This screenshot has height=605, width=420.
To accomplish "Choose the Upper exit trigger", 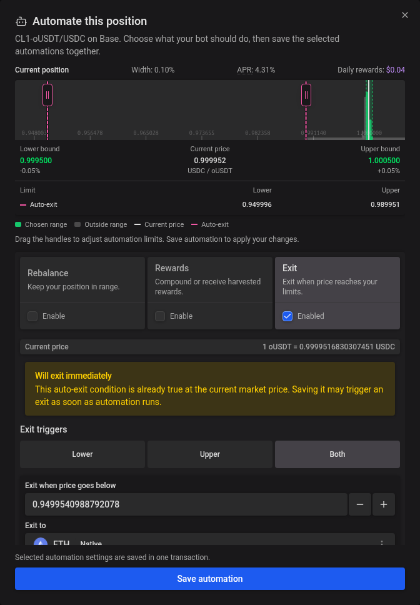I will 210,454.
